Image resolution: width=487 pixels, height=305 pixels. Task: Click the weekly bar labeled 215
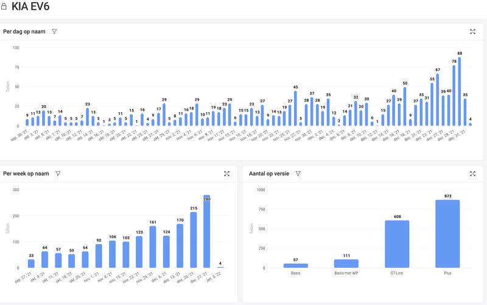click(194, 240)
